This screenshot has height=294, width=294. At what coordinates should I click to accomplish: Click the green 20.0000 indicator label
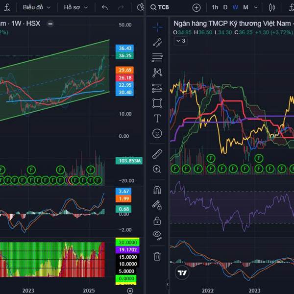pos(127,242)
